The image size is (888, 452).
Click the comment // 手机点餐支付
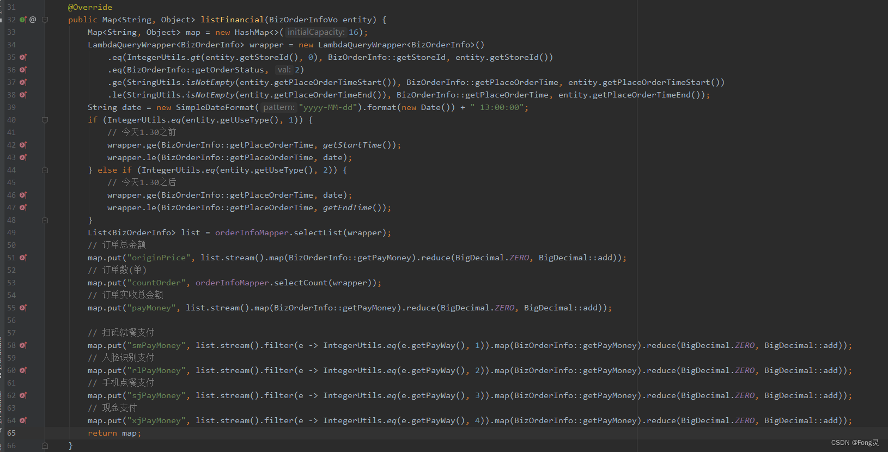coord(121,383)
